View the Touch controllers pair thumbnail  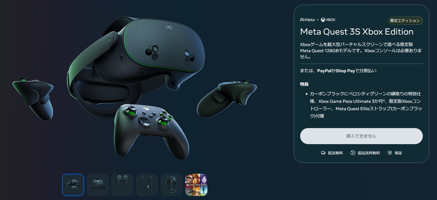click(x=122, y=185)
